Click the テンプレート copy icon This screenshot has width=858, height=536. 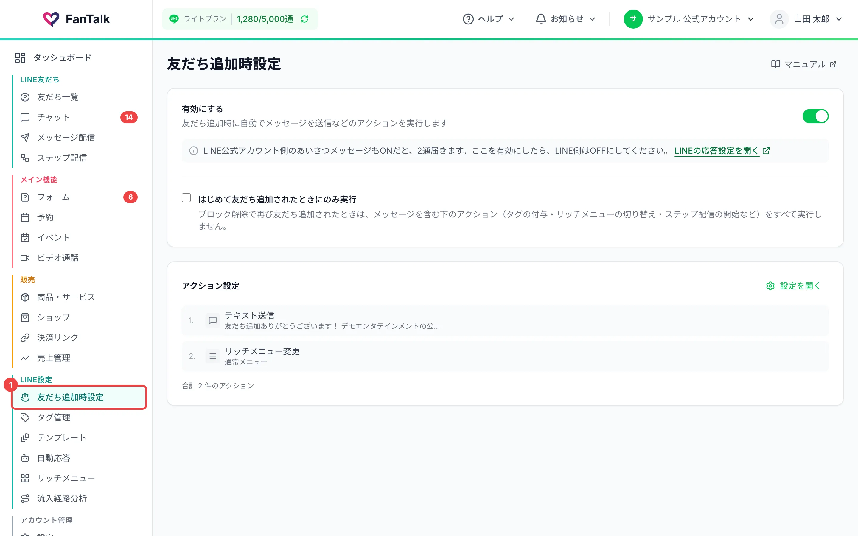pyautogui.click(x=25, y=437)
